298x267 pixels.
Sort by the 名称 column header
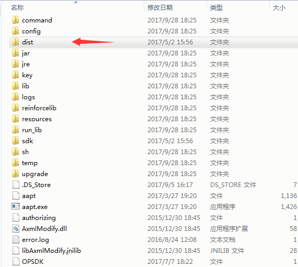(x=17, y=8)
